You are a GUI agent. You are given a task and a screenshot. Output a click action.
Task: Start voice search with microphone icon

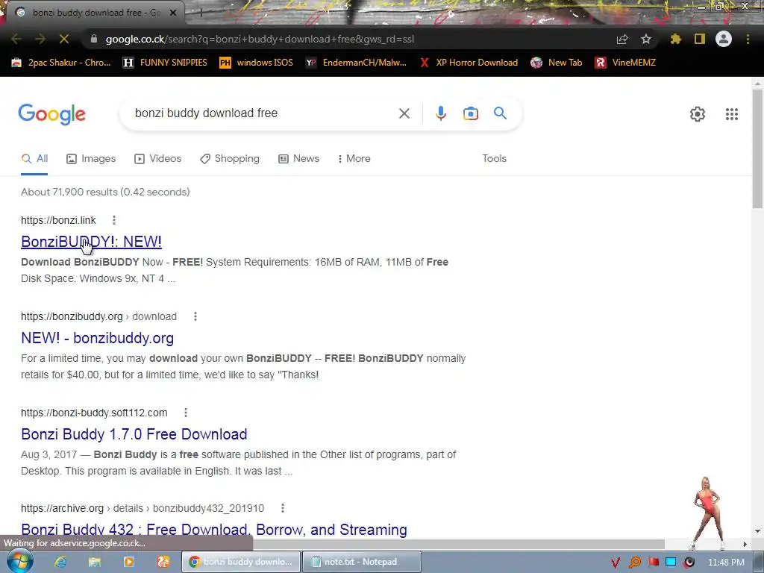tap(440, 113)
